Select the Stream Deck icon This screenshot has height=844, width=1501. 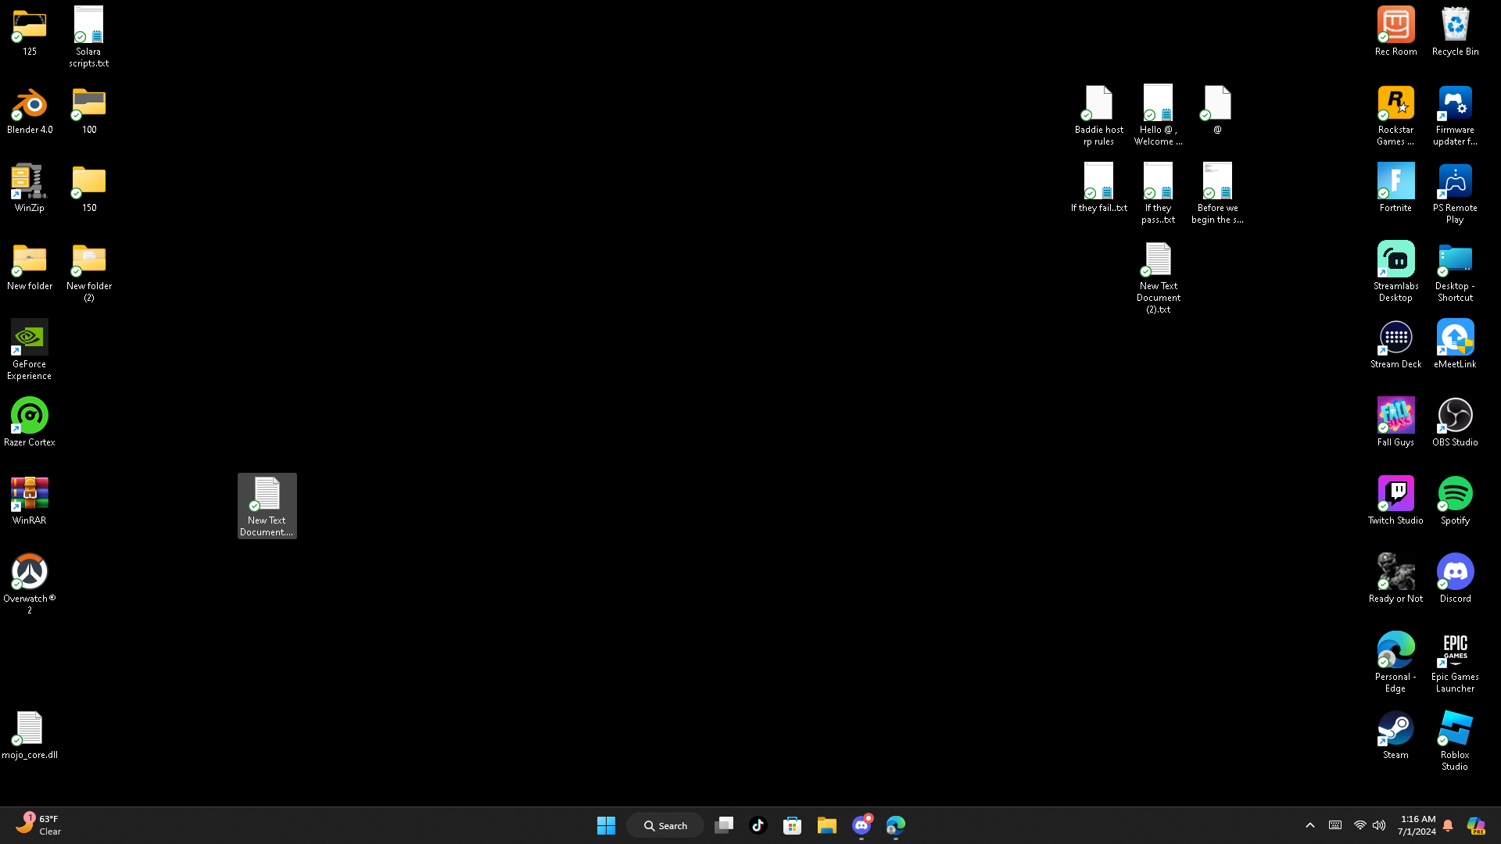(1396, 345)
